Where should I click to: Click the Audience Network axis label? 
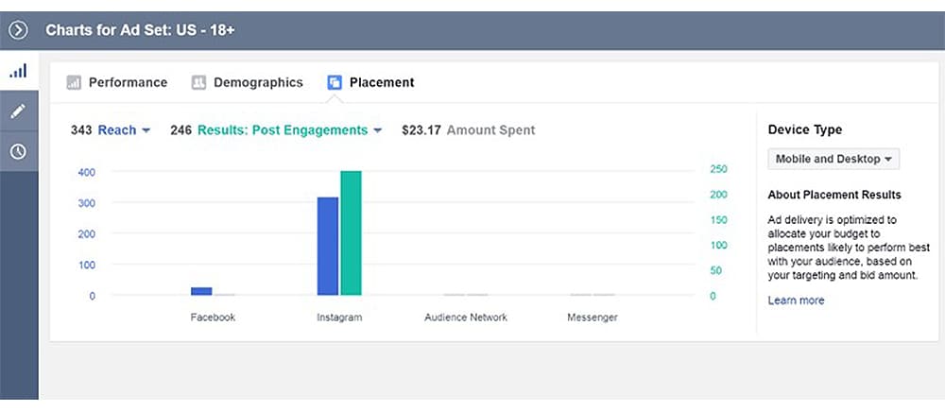466,318
